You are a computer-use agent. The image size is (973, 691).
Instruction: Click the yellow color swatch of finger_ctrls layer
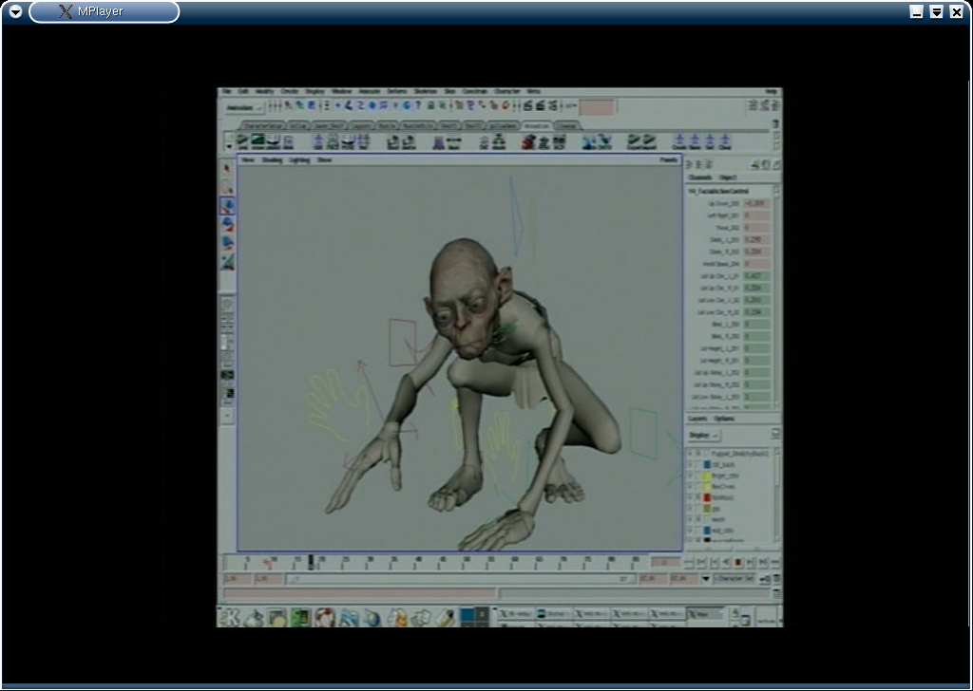(x=707, y=476)
